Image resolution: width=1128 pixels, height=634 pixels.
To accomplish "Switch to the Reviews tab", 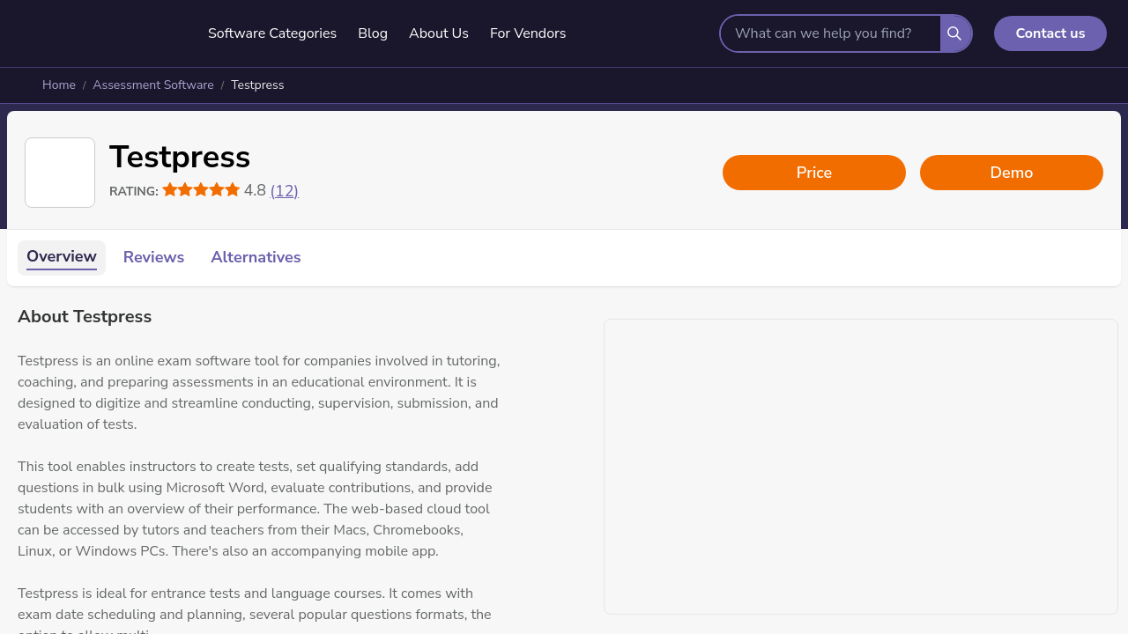I will coord(153,257).
